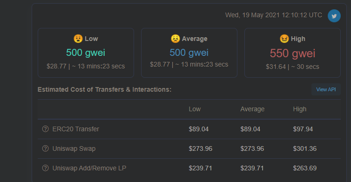Click the Uniswap Add/Remove LP help icon
The height and width of the screenshot is (182, 351).
click(x=46, y=168)
